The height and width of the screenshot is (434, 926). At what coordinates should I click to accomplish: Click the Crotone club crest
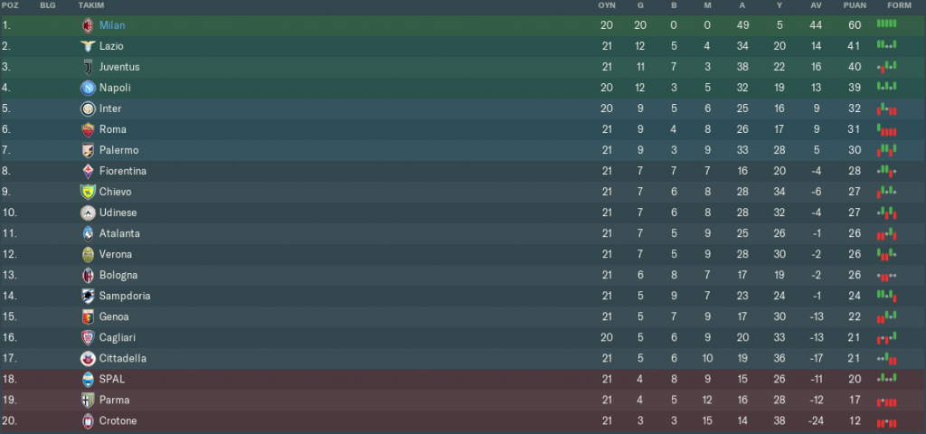click(88, 420)
